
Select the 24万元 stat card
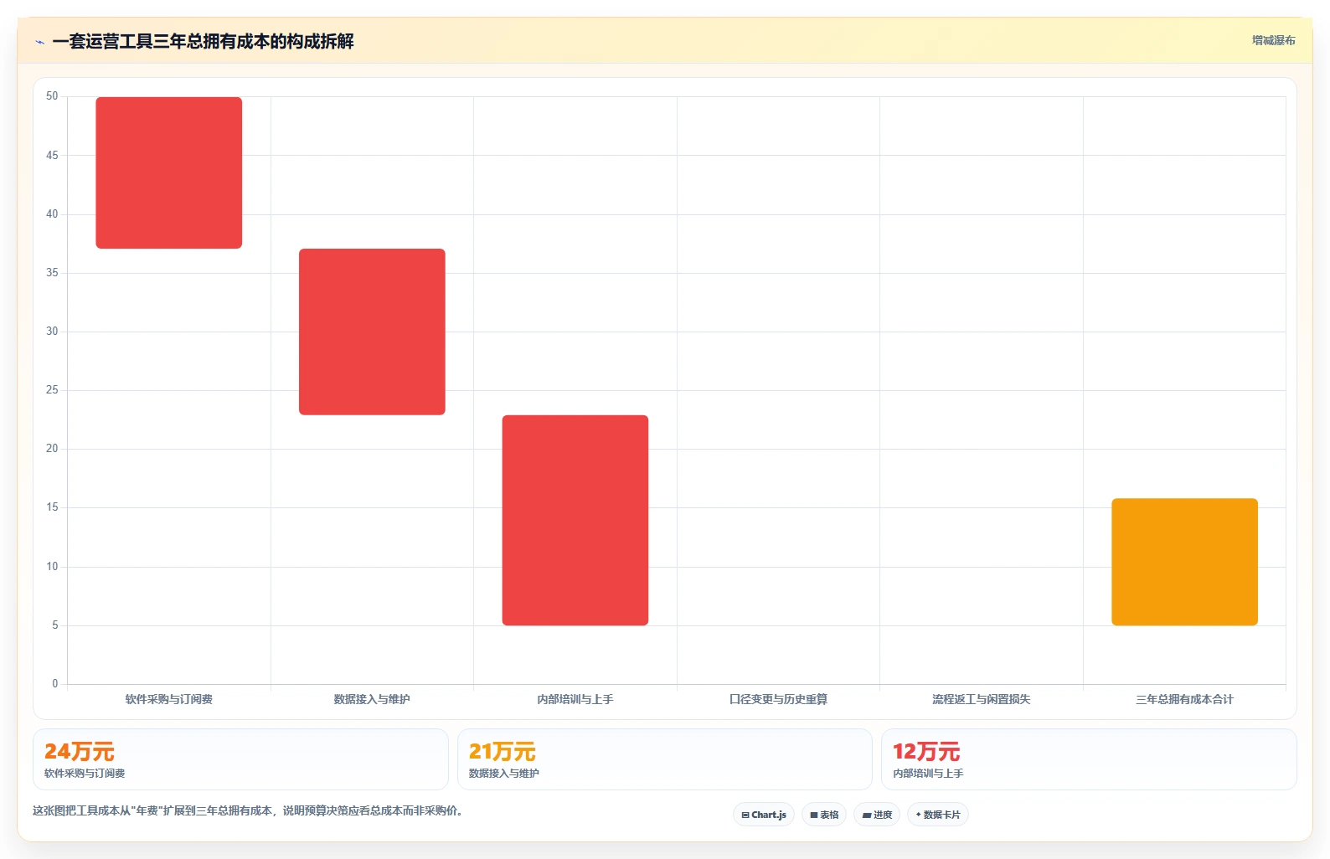240,759
